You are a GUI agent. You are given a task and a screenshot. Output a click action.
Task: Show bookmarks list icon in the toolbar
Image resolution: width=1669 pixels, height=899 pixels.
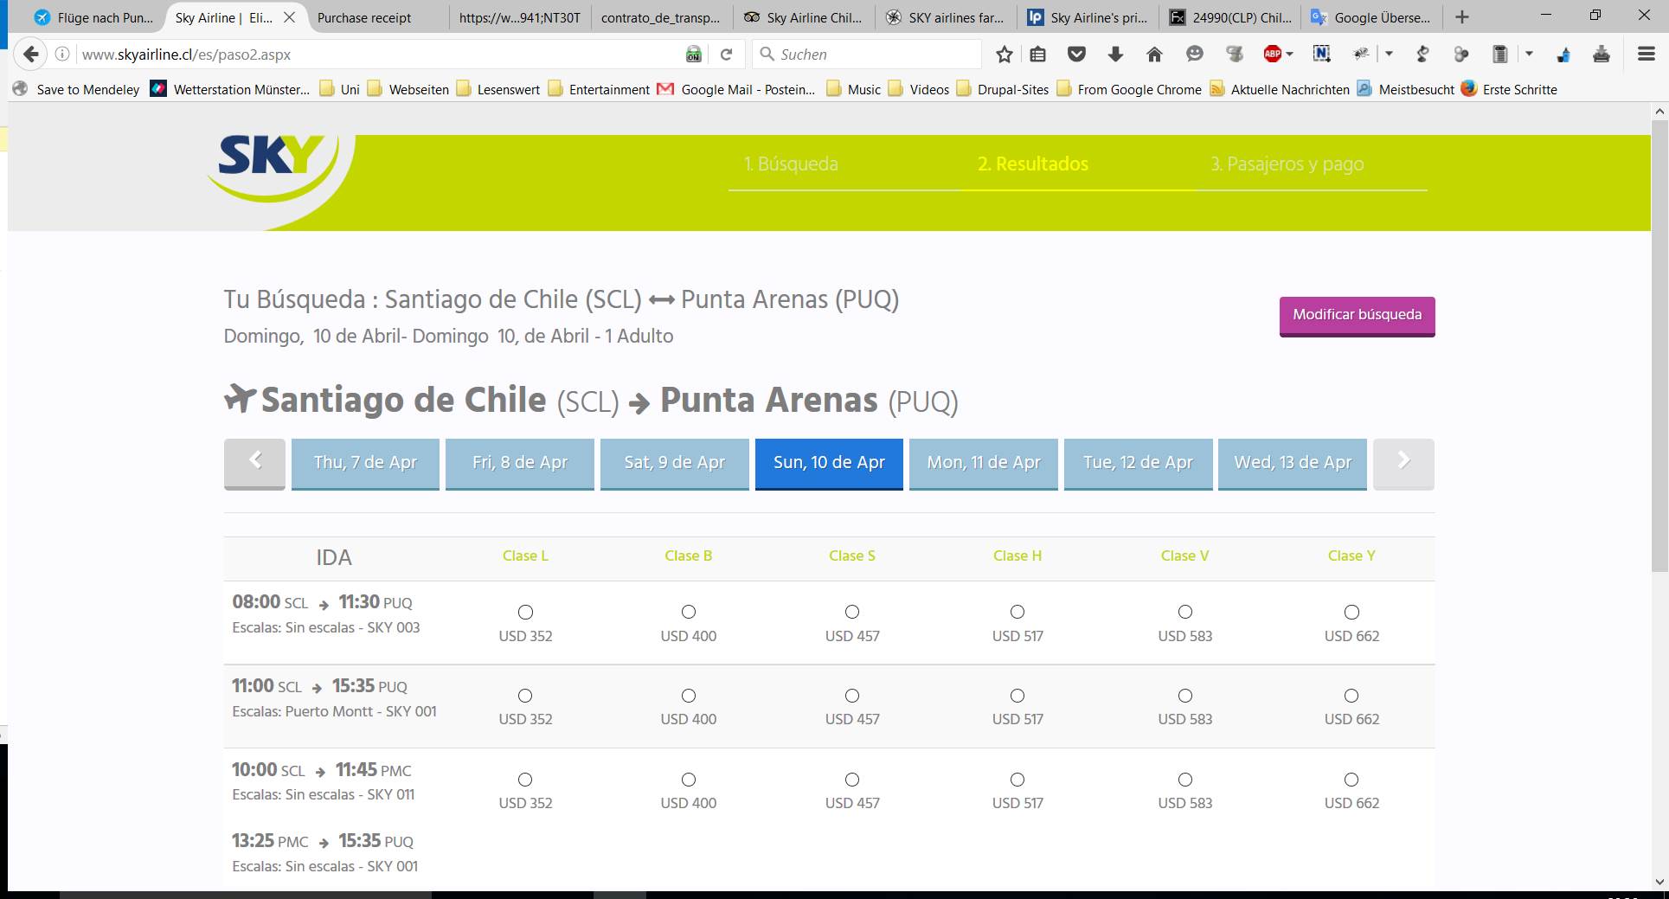click(x=1038, y=55)
